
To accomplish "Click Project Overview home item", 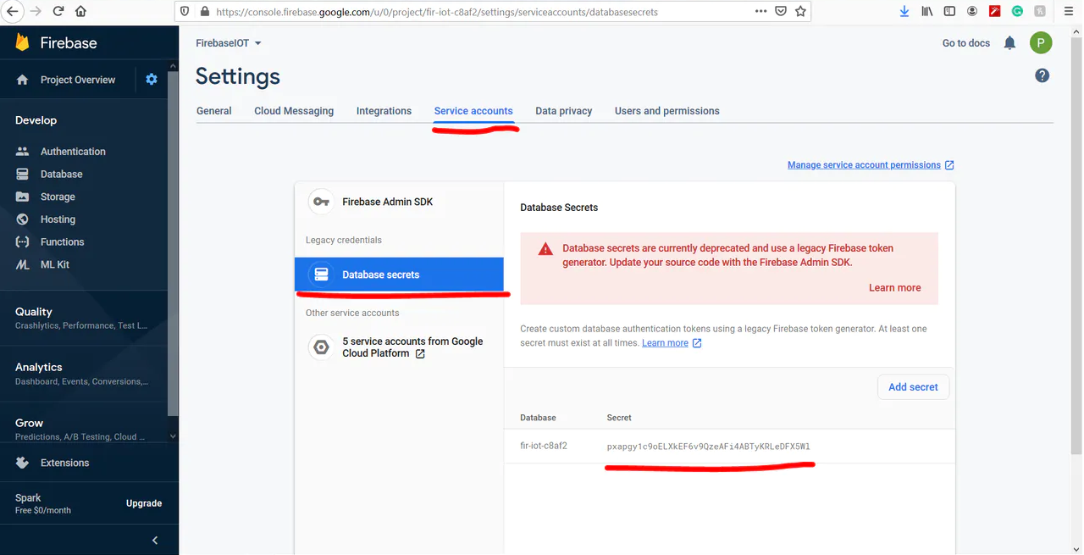I will 66,80.
